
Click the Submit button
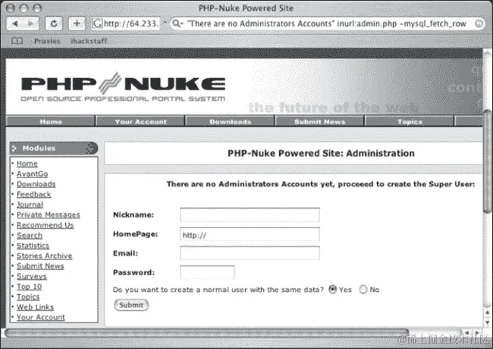tap(131, 305)
